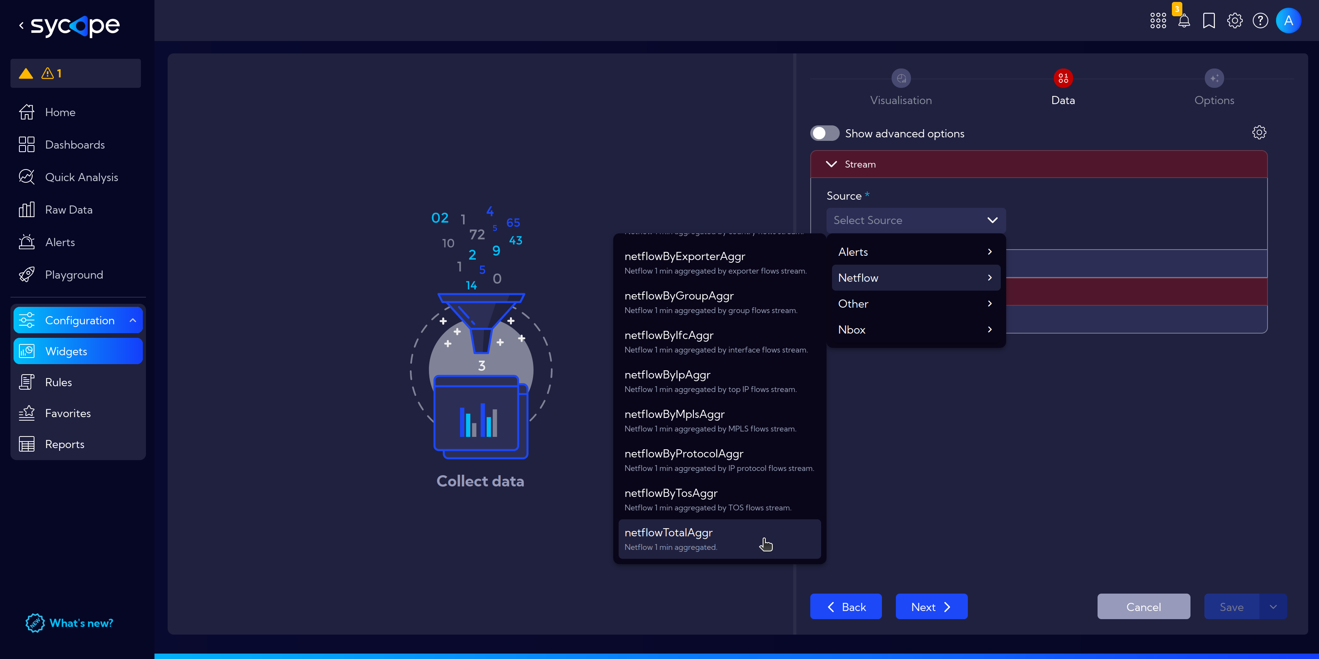Click the Rules scroll icon
Image resolution: width=1319 pixels, height=659 pixels.
click(x=27, y=382)
